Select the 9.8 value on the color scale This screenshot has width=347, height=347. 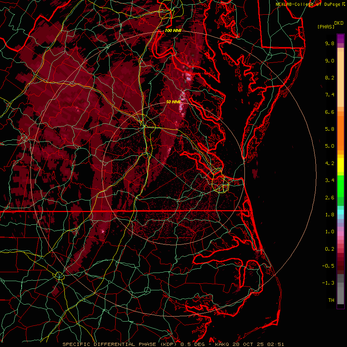click(330, 43)
